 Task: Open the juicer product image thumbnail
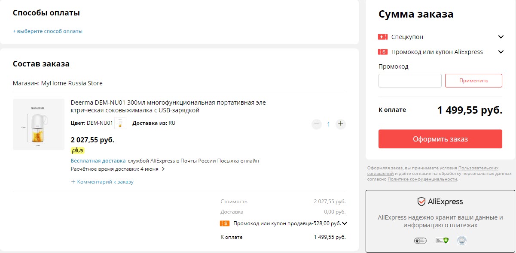[x=39, y=124]
